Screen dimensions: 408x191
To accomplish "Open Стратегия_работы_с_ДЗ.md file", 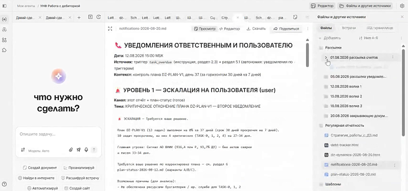I will pyautogui.click(x=351, y=135).
